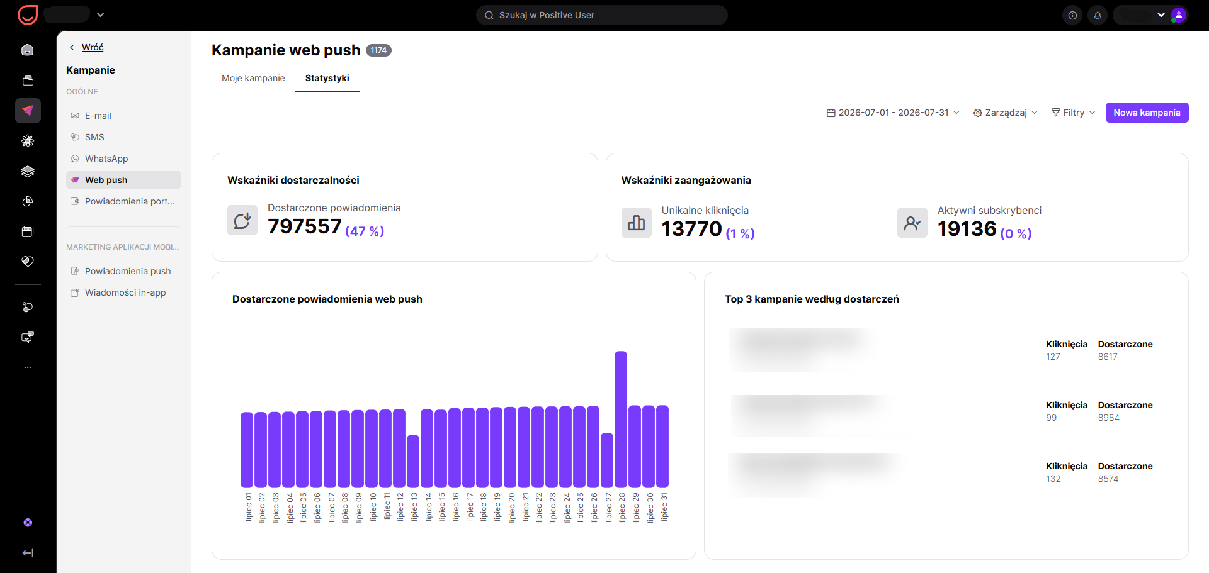This screenshot has width=1209, height=573.
Task: Click the notification bell icon
Action: click(1098, 15)
